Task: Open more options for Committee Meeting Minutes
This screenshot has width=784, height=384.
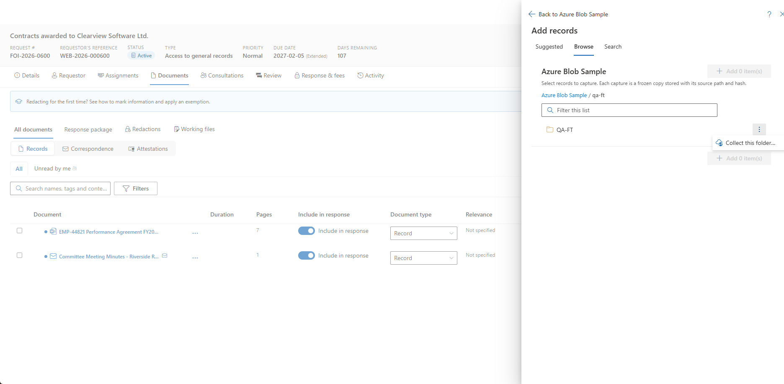Action: tap(195, 258)
